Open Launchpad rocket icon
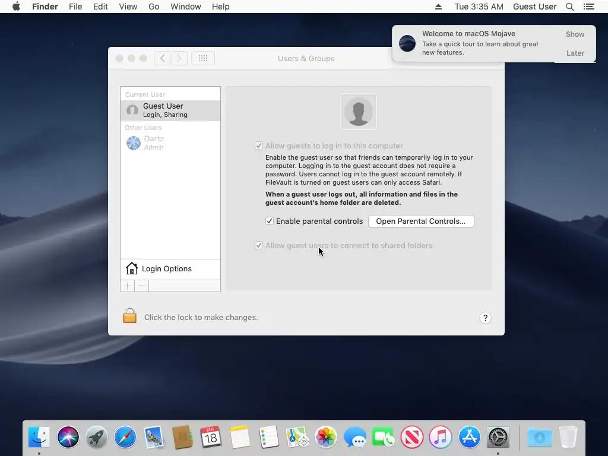This screenshot has width=608, height=456. click(x=97, y=437)
